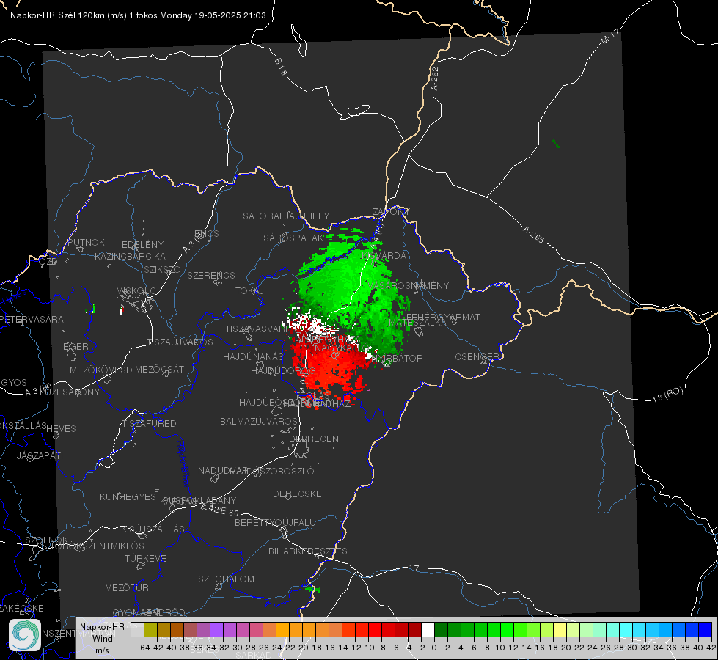The image size is (718, 660).
Task: Click the BERETTYÓÚJFALU city label
Action: click(275, 522)
